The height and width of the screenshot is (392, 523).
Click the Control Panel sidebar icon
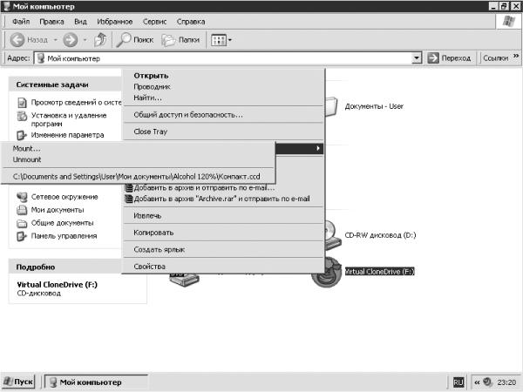coord(22,236)
